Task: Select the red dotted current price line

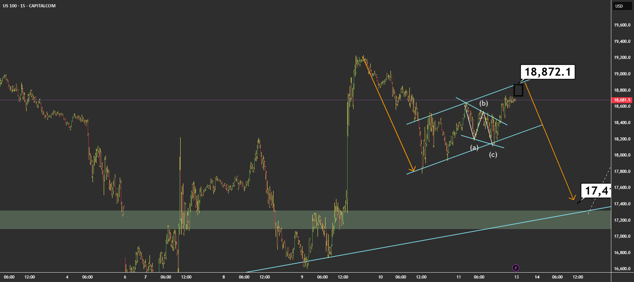Action: 305,100
